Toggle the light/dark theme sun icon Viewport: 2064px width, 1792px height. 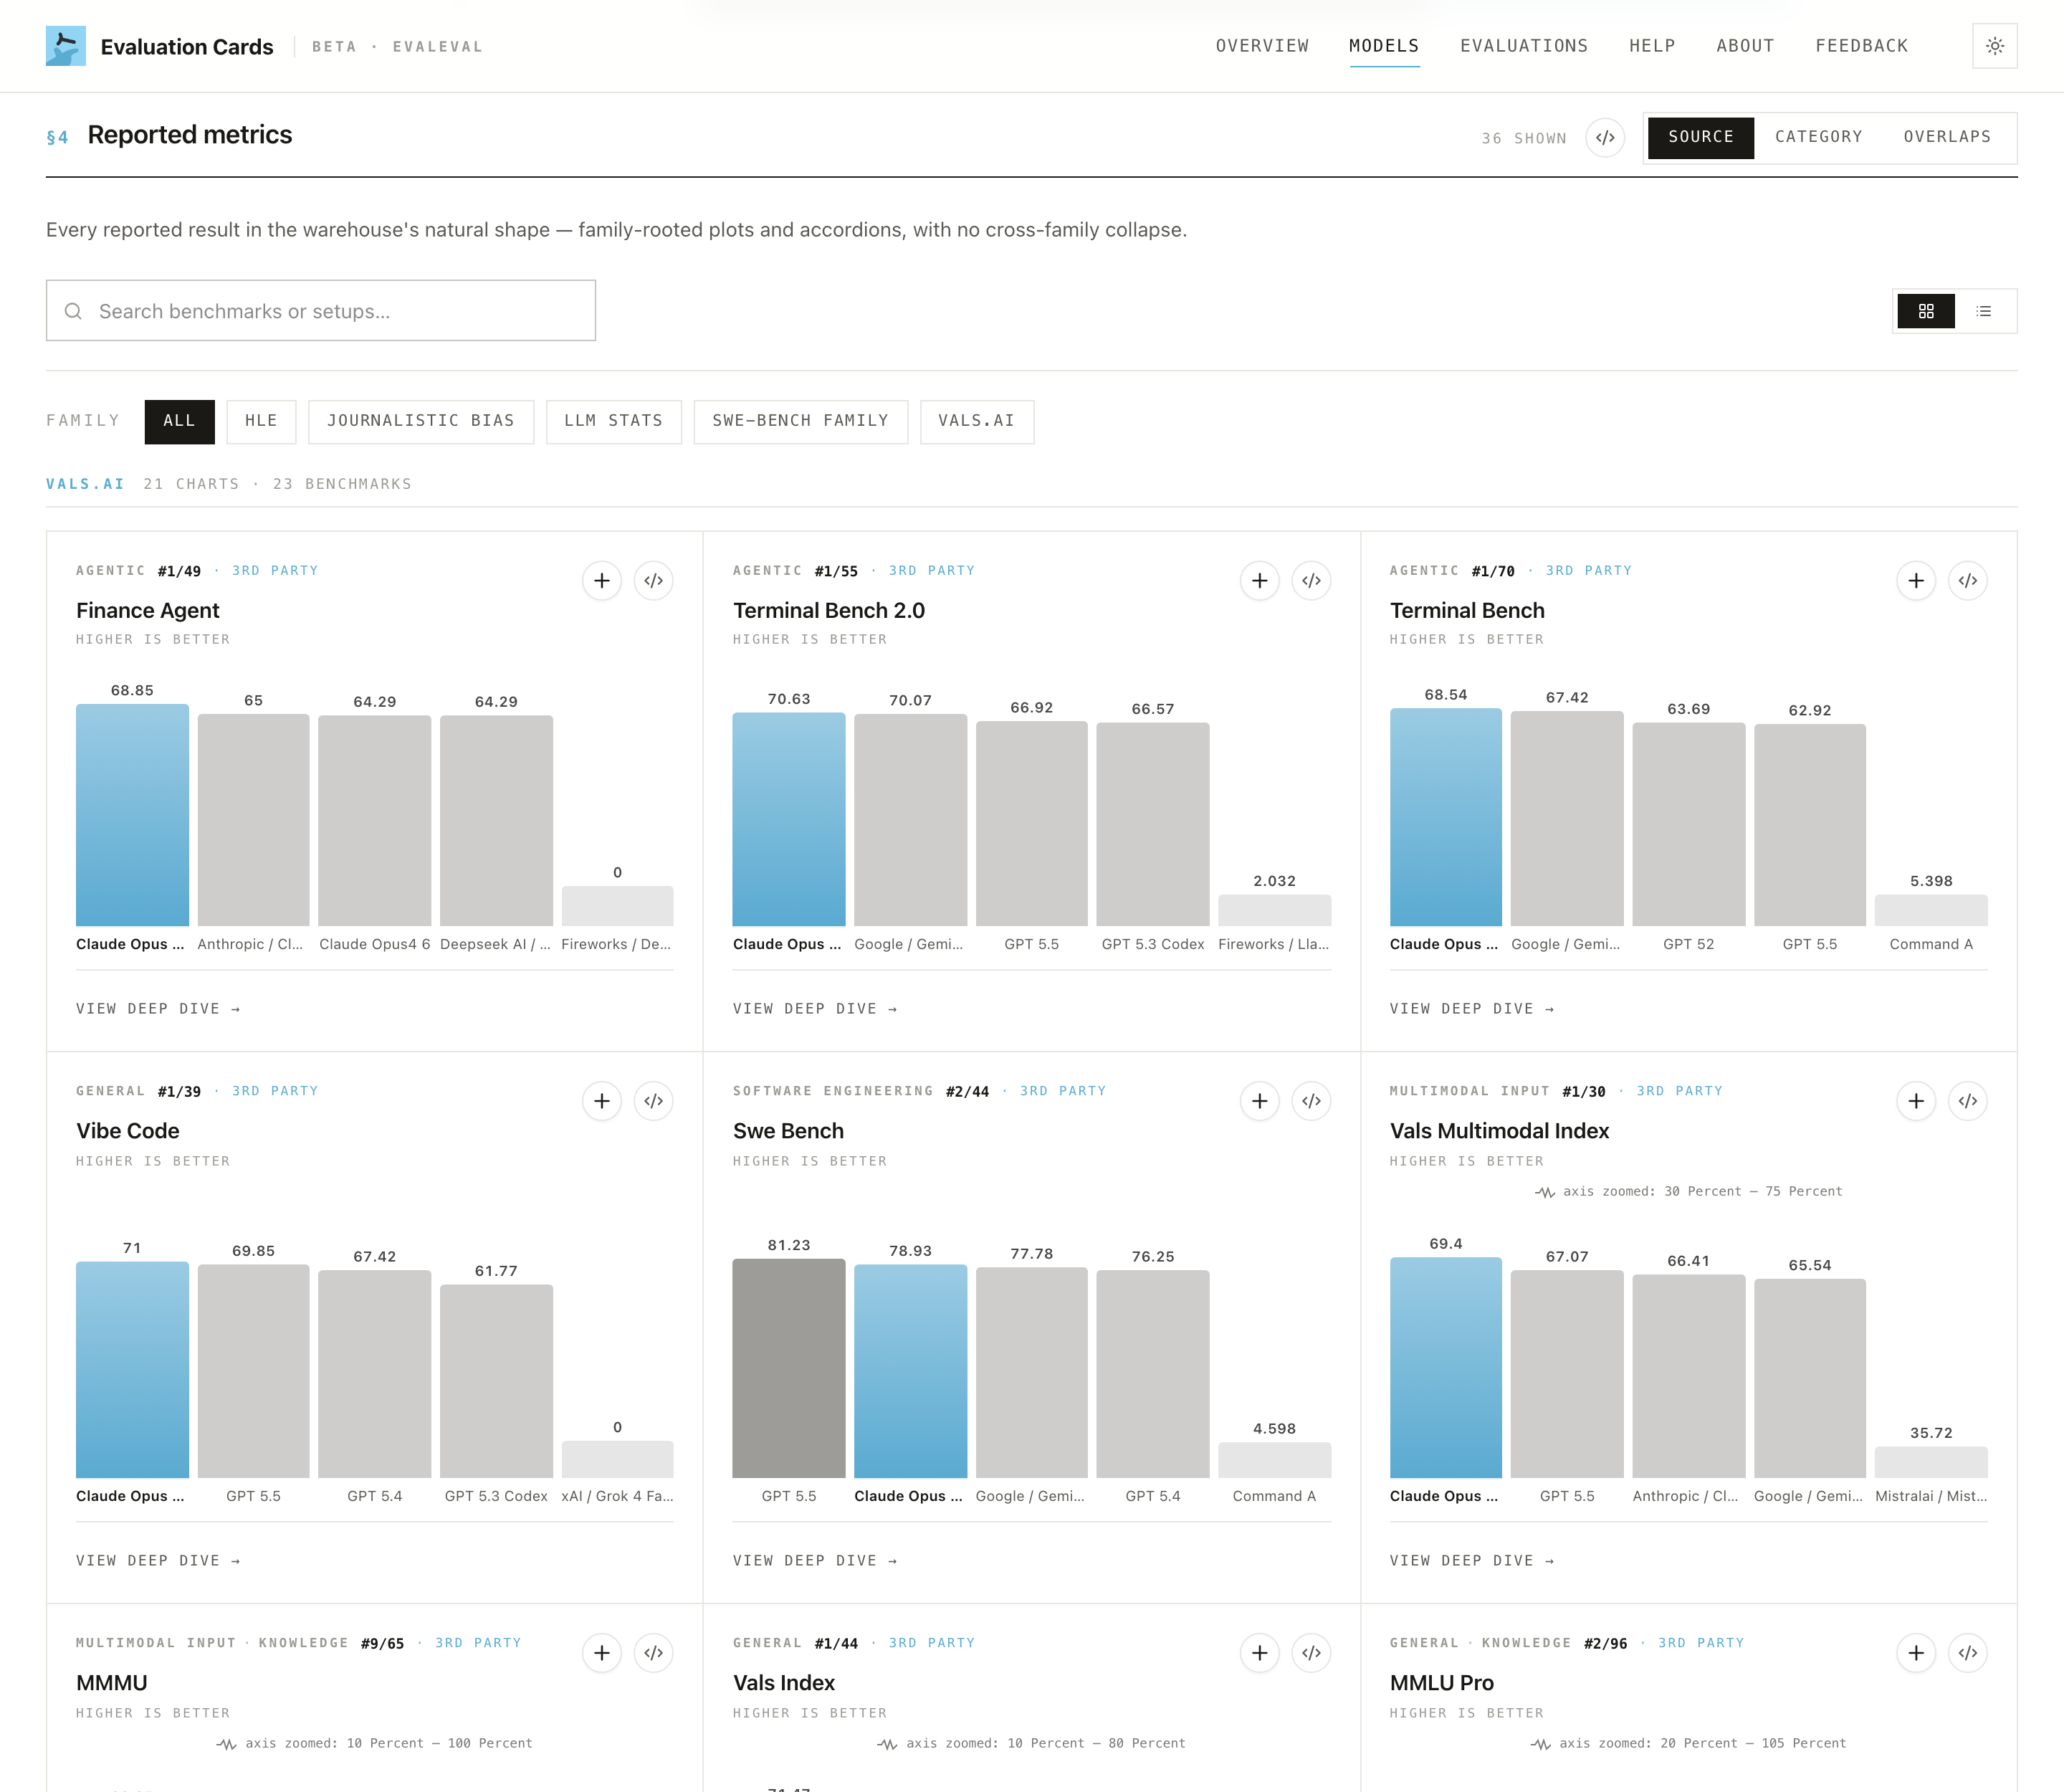1994,46
